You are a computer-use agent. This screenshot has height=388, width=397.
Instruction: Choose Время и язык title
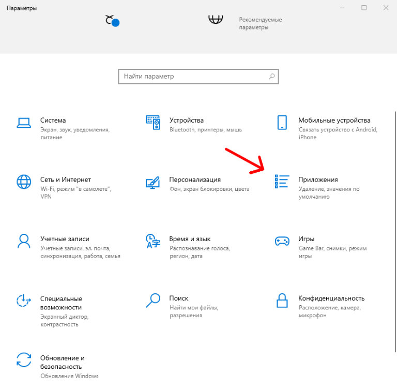point(190,239)
